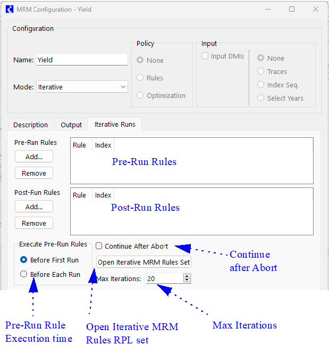Image resolution: width=329 pixels, height=345 pixels.
Task: Maximize the MRM Configuration window
Action: (292, 9)
